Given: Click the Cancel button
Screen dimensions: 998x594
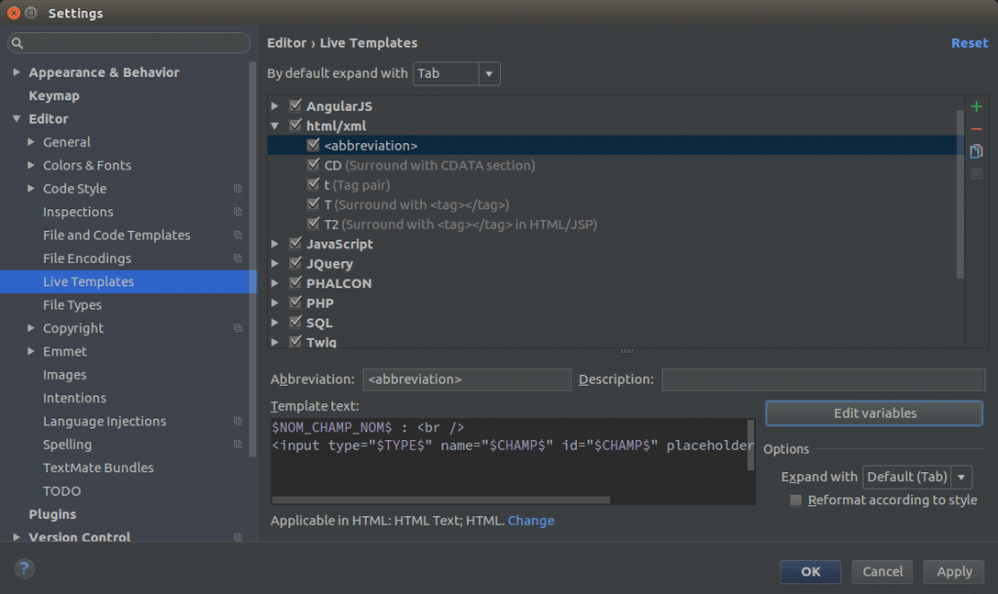Looking at the screenshot, I should [x=882, y=572].
